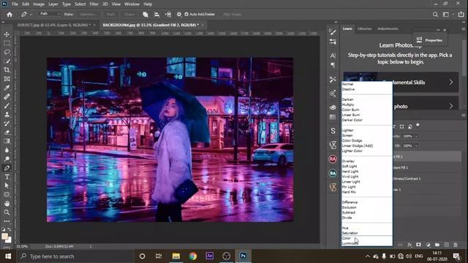This screenshot has height=263, width=468.
Task: Select the Brush tool
Action: [7, 106]
